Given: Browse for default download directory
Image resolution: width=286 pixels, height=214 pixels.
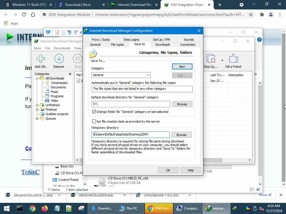Looking at the screenshot, I should tap(182, 104).
